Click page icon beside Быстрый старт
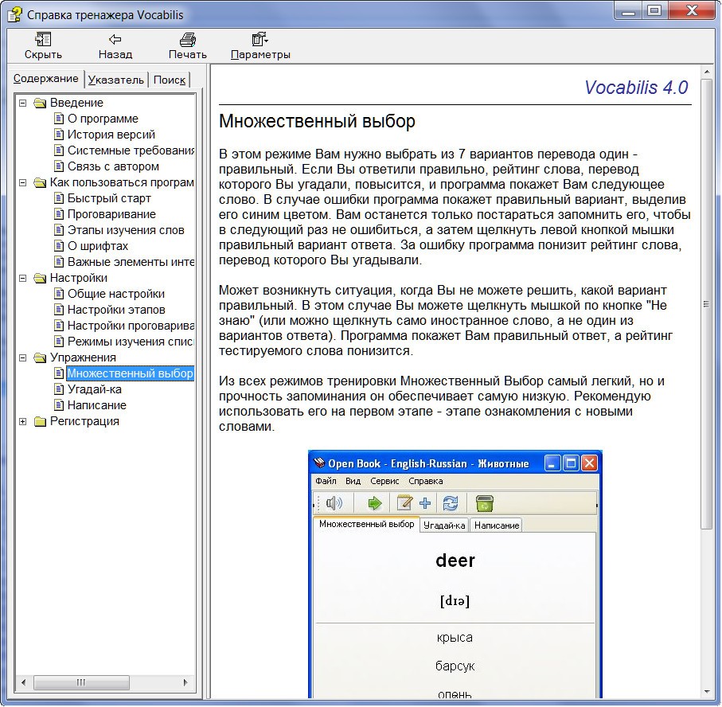This screenshot has width=722, height=707. (58, 198)
